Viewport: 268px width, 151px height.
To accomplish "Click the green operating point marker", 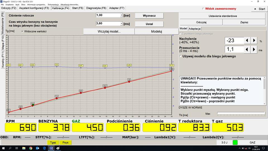I will [33, 105].
